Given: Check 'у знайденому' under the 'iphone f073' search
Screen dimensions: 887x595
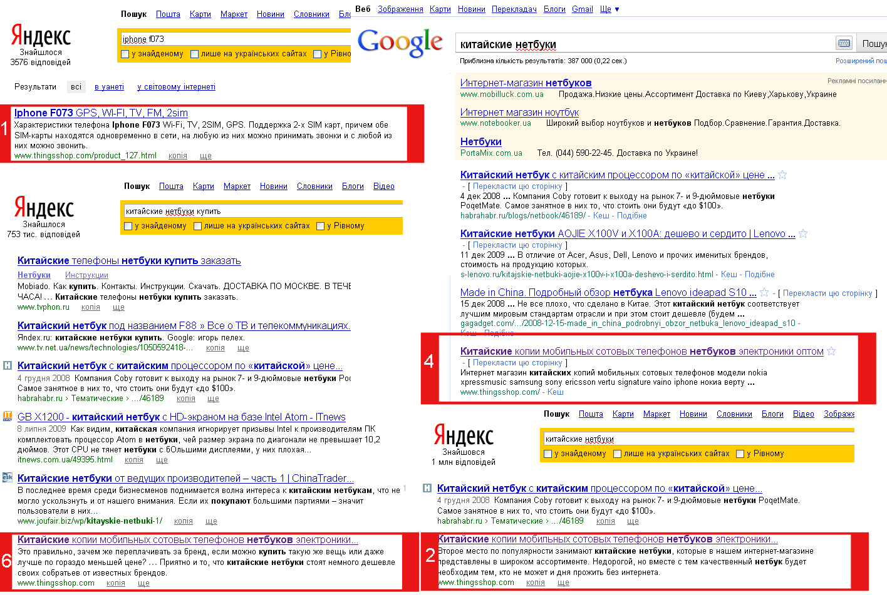Looking at the screenshot, I should [125, 54].
